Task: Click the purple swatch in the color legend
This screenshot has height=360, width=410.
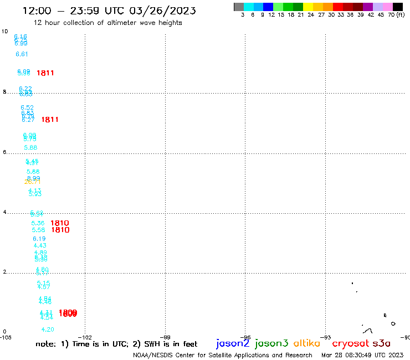Action: tap(368, 7)
